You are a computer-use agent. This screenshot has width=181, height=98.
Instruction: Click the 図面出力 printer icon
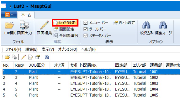coord(24,25)
